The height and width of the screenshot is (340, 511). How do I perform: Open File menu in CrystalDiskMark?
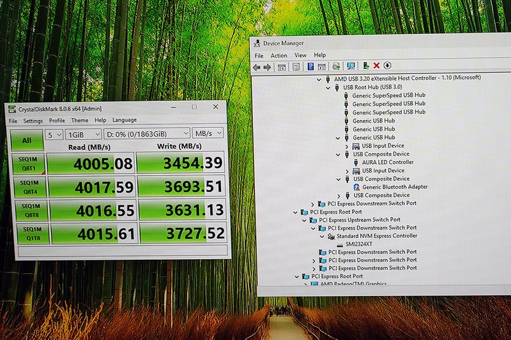pyautogui.click(x=13, y=121)
